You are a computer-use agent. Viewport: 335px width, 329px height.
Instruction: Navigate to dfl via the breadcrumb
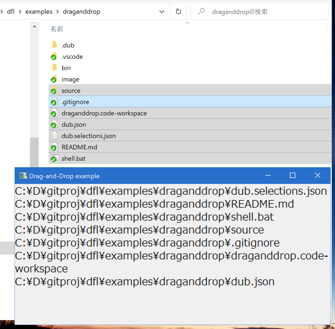[x=11, y=12]
